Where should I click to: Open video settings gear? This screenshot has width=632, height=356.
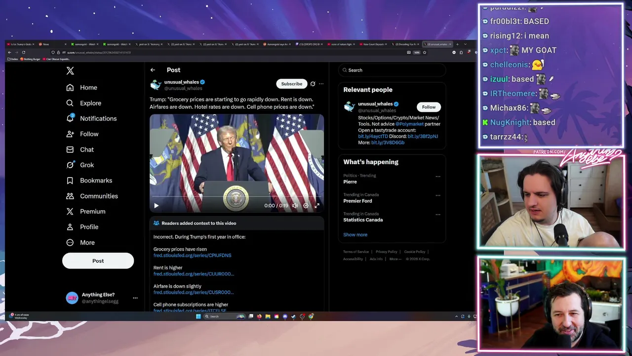coord(306,206)
